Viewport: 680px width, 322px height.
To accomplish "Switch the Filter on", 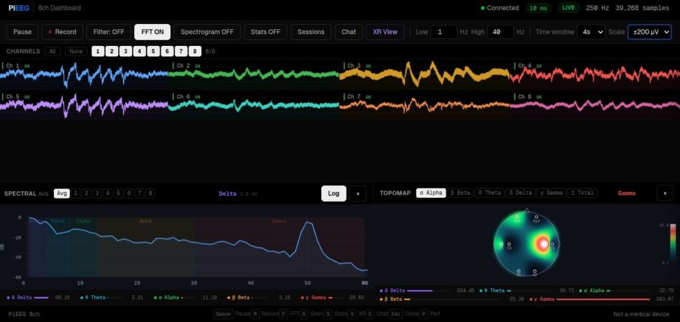I will tap(109, 32).
